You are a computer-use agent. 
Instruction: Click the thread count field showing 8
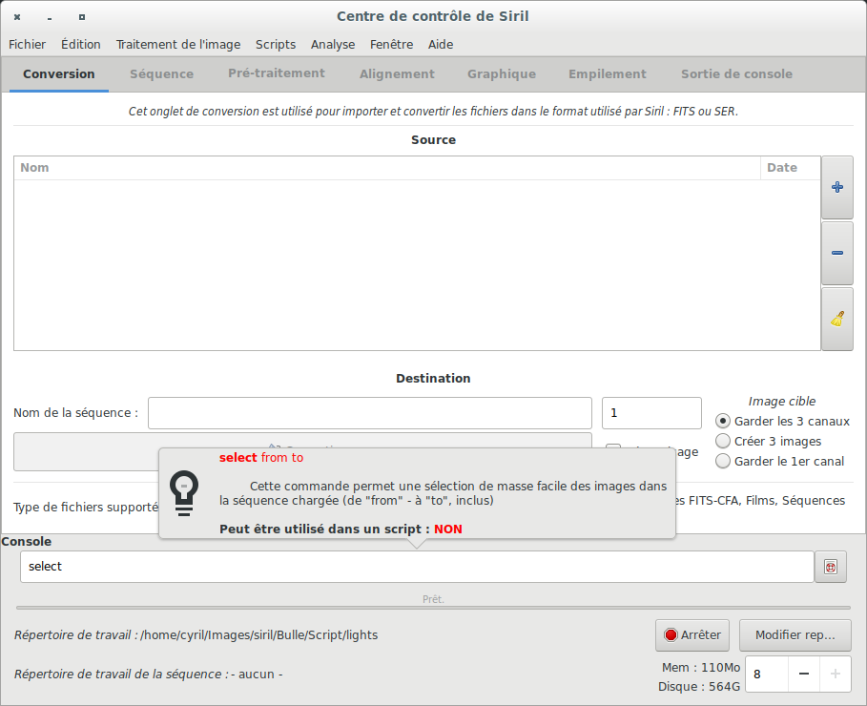[766, 674]
